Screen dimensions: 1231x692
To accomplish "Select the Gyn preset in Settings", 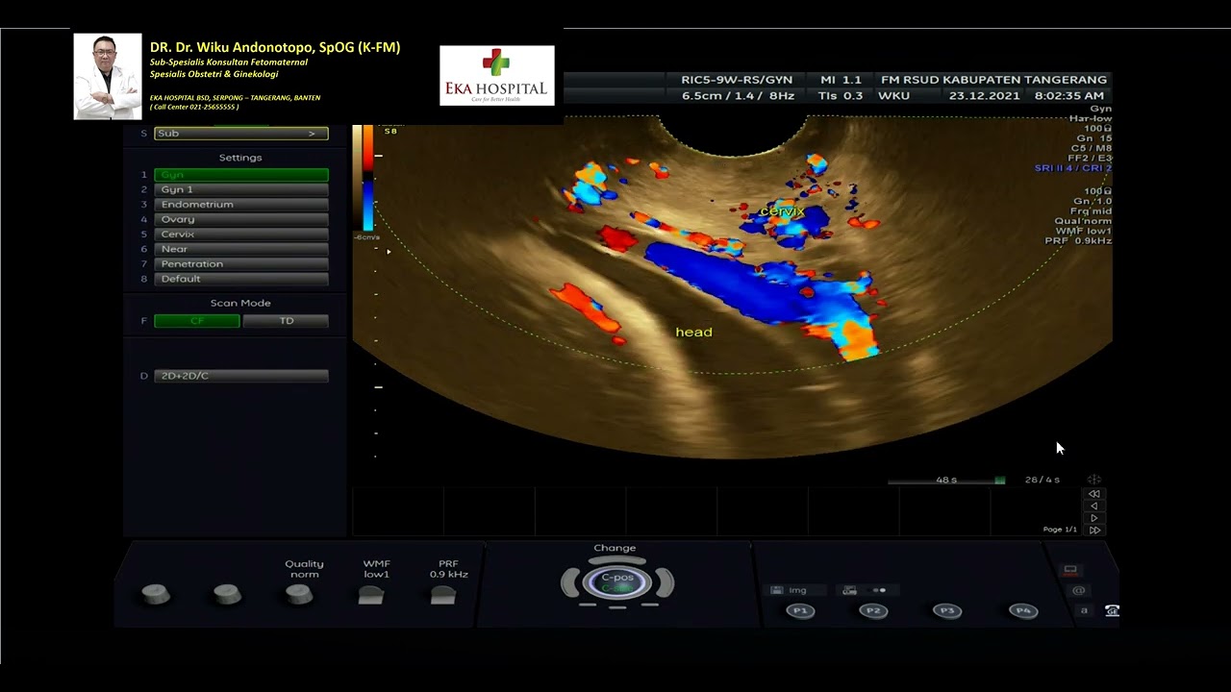I will pos(240,175).
